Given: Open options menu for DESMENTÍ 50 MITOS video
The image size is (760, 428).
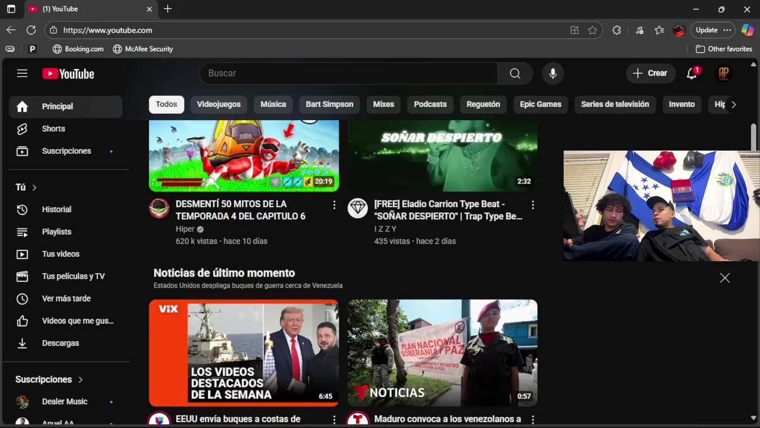Looking at the screenshot, I should tap(334, 204).
